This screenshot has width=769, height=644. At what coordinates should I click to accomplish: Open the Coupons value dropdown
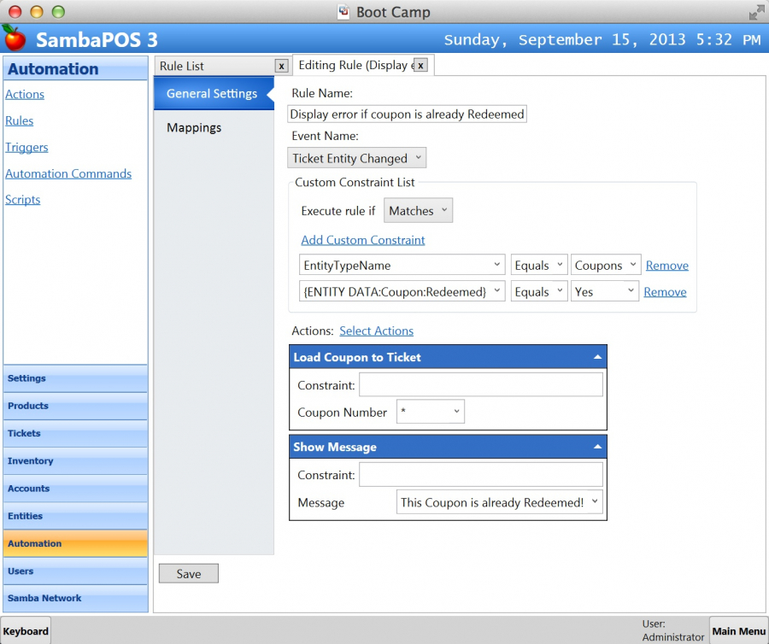pyautogui.click(x=606, y=266)
